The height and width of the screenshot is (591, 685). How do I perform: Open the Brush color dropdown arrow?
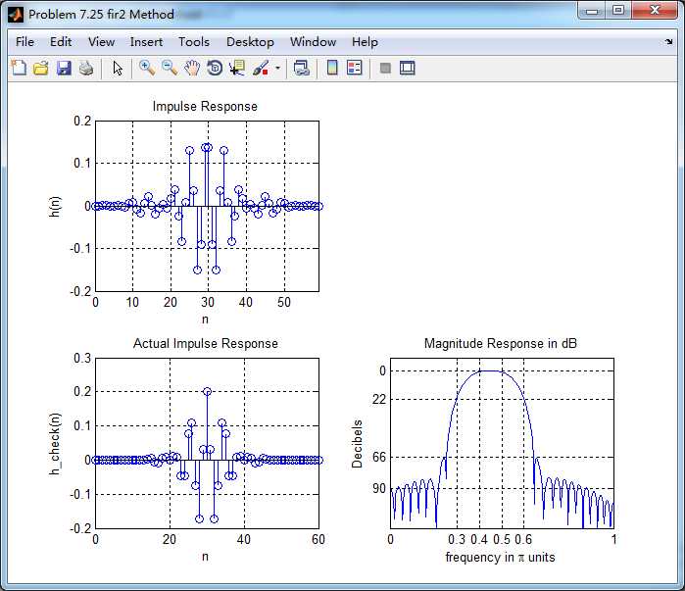(277, 69)
